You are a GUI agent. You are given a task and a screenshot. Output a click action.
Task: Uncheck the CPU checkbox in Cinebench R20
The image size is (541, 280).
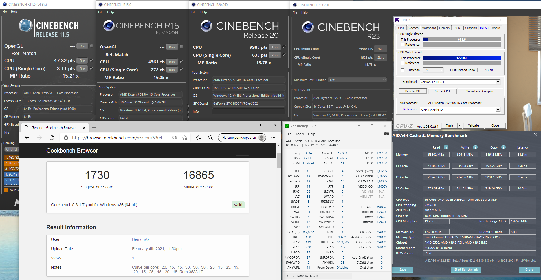[x=284, y=47]
